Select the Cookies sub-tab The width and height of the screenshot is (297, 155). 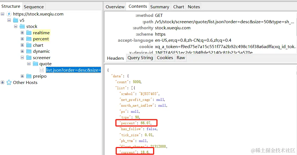(165, 58)
